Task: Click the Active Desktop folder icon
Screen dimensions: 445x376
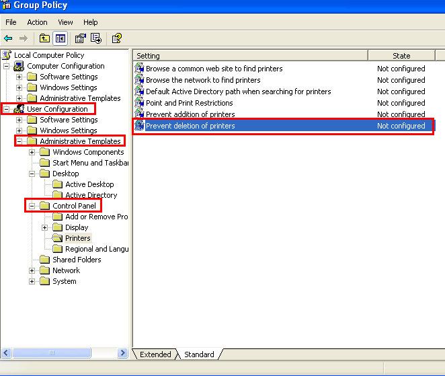Action: (57, 184)
